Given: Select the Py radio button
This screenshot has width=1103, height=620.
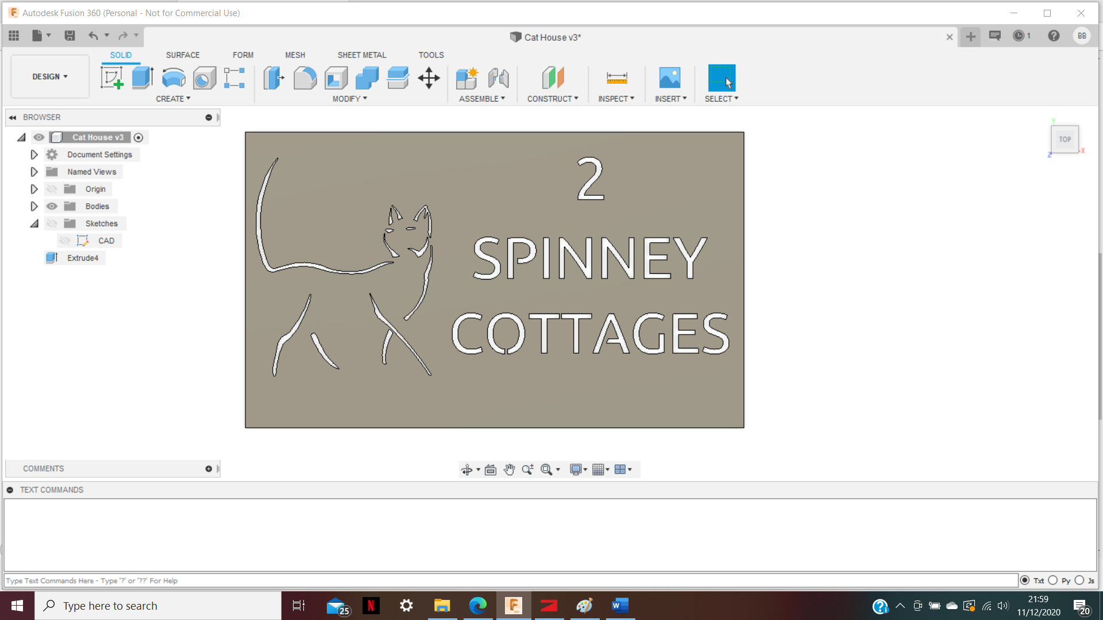Looking at the screenshot, I should (1052, 580).
